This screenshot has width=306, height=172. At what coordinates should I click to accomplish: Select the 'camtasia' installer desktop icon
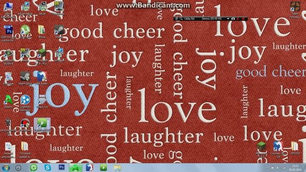tap(59, 54)
